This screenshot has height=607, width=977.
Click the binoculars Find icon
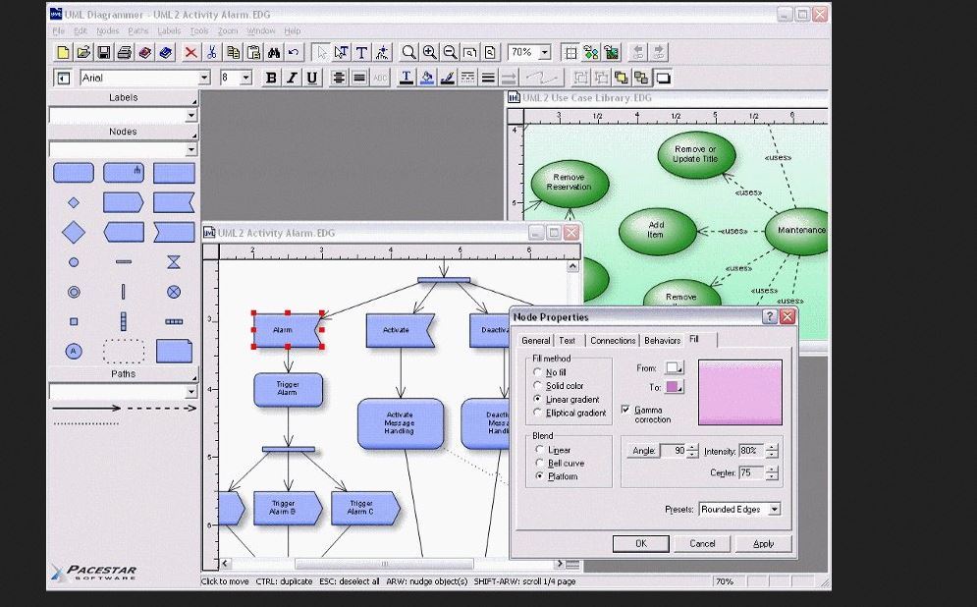coord(274,52)
